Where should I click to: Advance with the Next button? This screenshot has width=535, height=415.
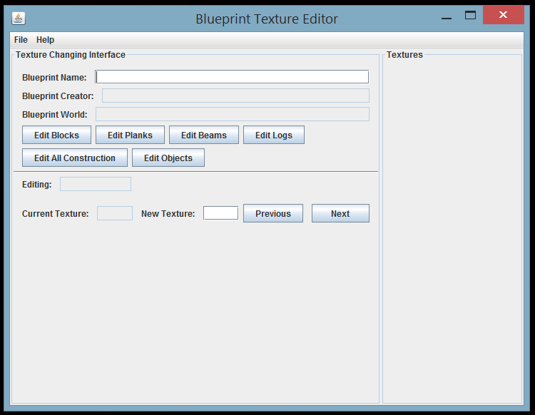340,213
